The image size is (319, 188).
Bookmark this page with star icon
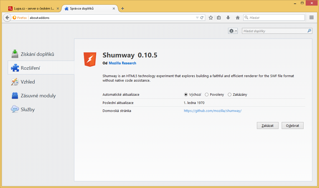coord(211,18)
